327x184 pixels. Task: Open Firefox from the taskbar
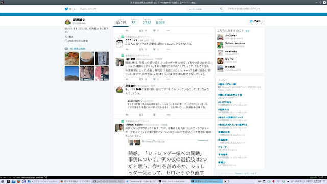pos(18,181)
